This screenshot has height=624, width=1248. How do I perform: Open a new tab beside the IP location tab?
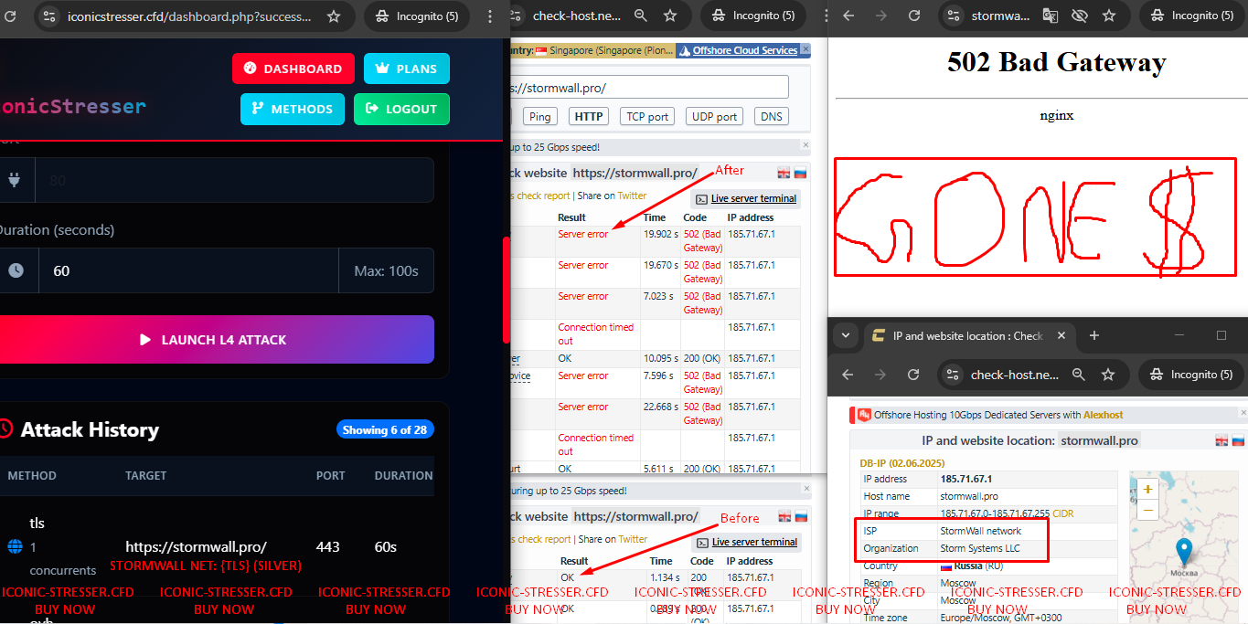click(1094, 335)
